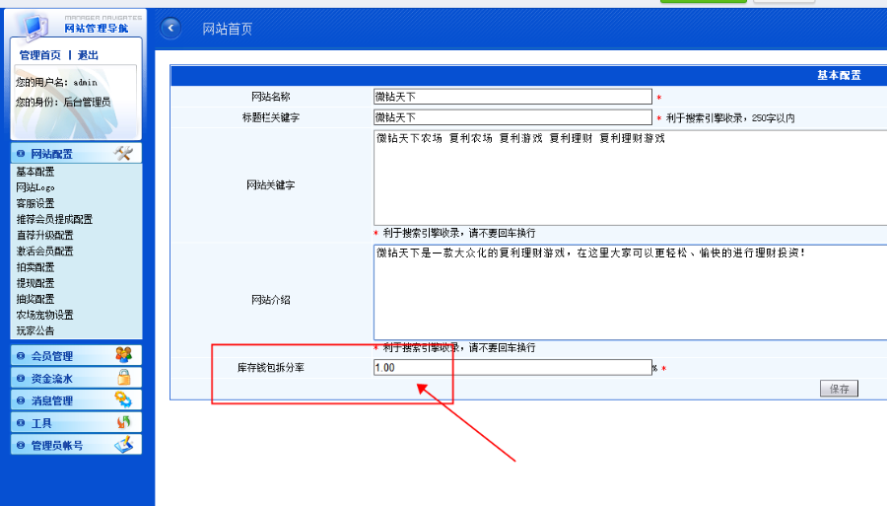Open 玩家公告 in sidebar

click(x=35, y=330)
